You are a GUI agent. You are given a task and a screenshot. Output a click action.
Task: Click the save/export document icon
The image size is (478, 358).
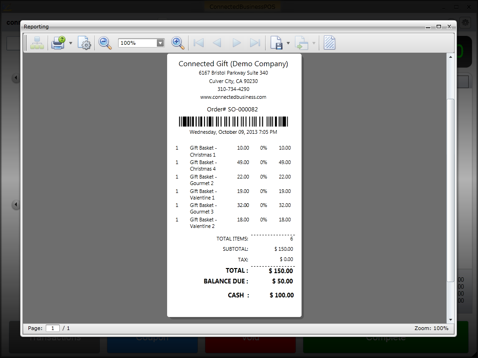276,43
